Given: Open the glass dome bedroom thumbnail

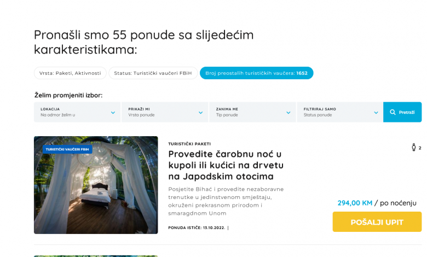Looking at the screenshot, I should (x=96, y=185).
